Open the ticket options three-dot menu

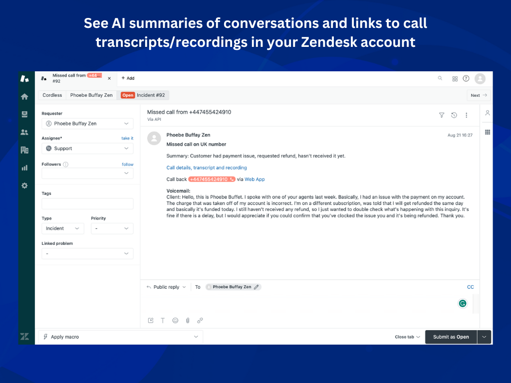[x=467, y=115]
